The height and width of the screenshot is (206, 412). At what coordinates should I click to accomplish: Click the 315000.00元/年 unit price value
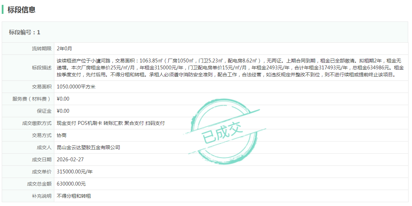tap(75, 172)
